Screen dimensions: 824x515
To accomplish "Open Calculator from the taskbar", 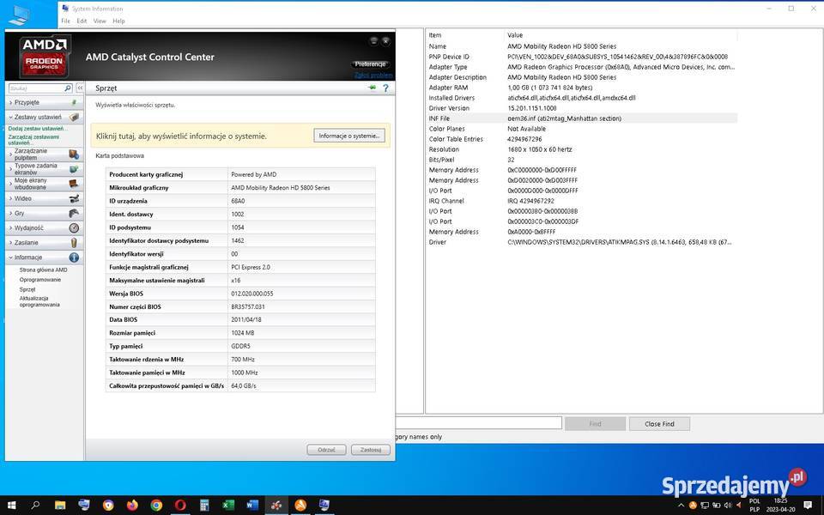I will pyautogui.click(x=204, y=505).
